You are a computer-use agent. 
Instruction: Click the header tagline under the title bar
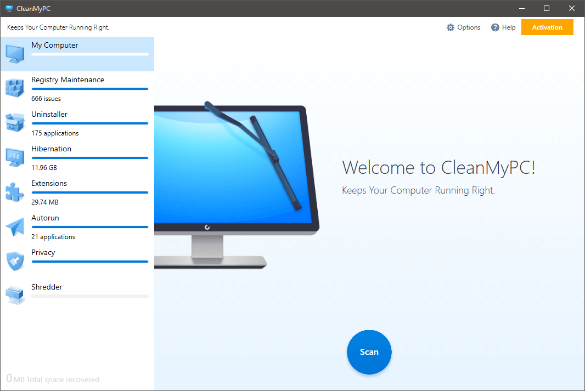coord(58,27)
